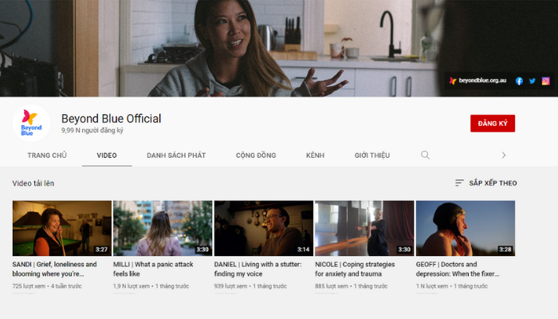Click the GEOFF Doctors and depression title
This screenshot has width=558, height=319.
point(458,270)
